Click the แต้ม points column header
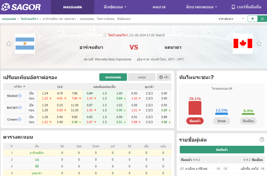Image resolution: width=267 pixels, height=176 pixels. coord(163,146)
